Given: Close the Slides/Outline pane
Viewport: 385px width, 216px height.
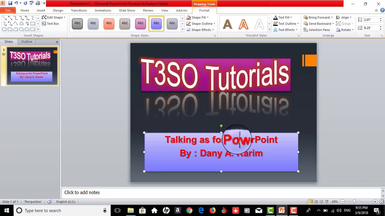Looking at the screenshot, I should (x=57, y=42).
